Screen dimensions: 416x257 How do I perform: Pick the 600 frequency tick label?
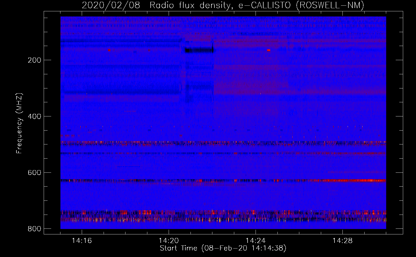click(34, 172)
